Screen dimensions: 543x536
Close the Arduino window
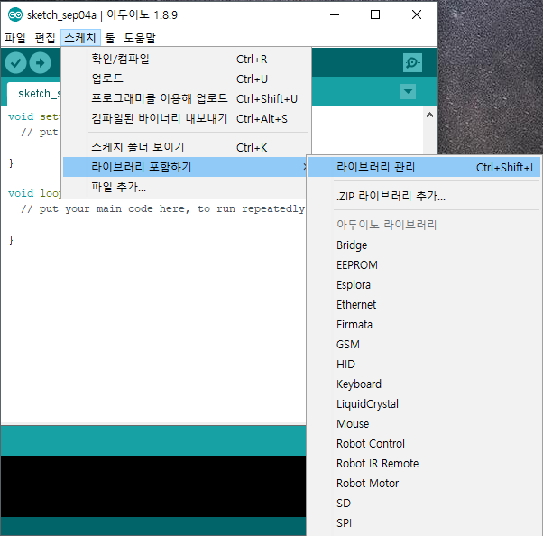click(x=417, y=14)
